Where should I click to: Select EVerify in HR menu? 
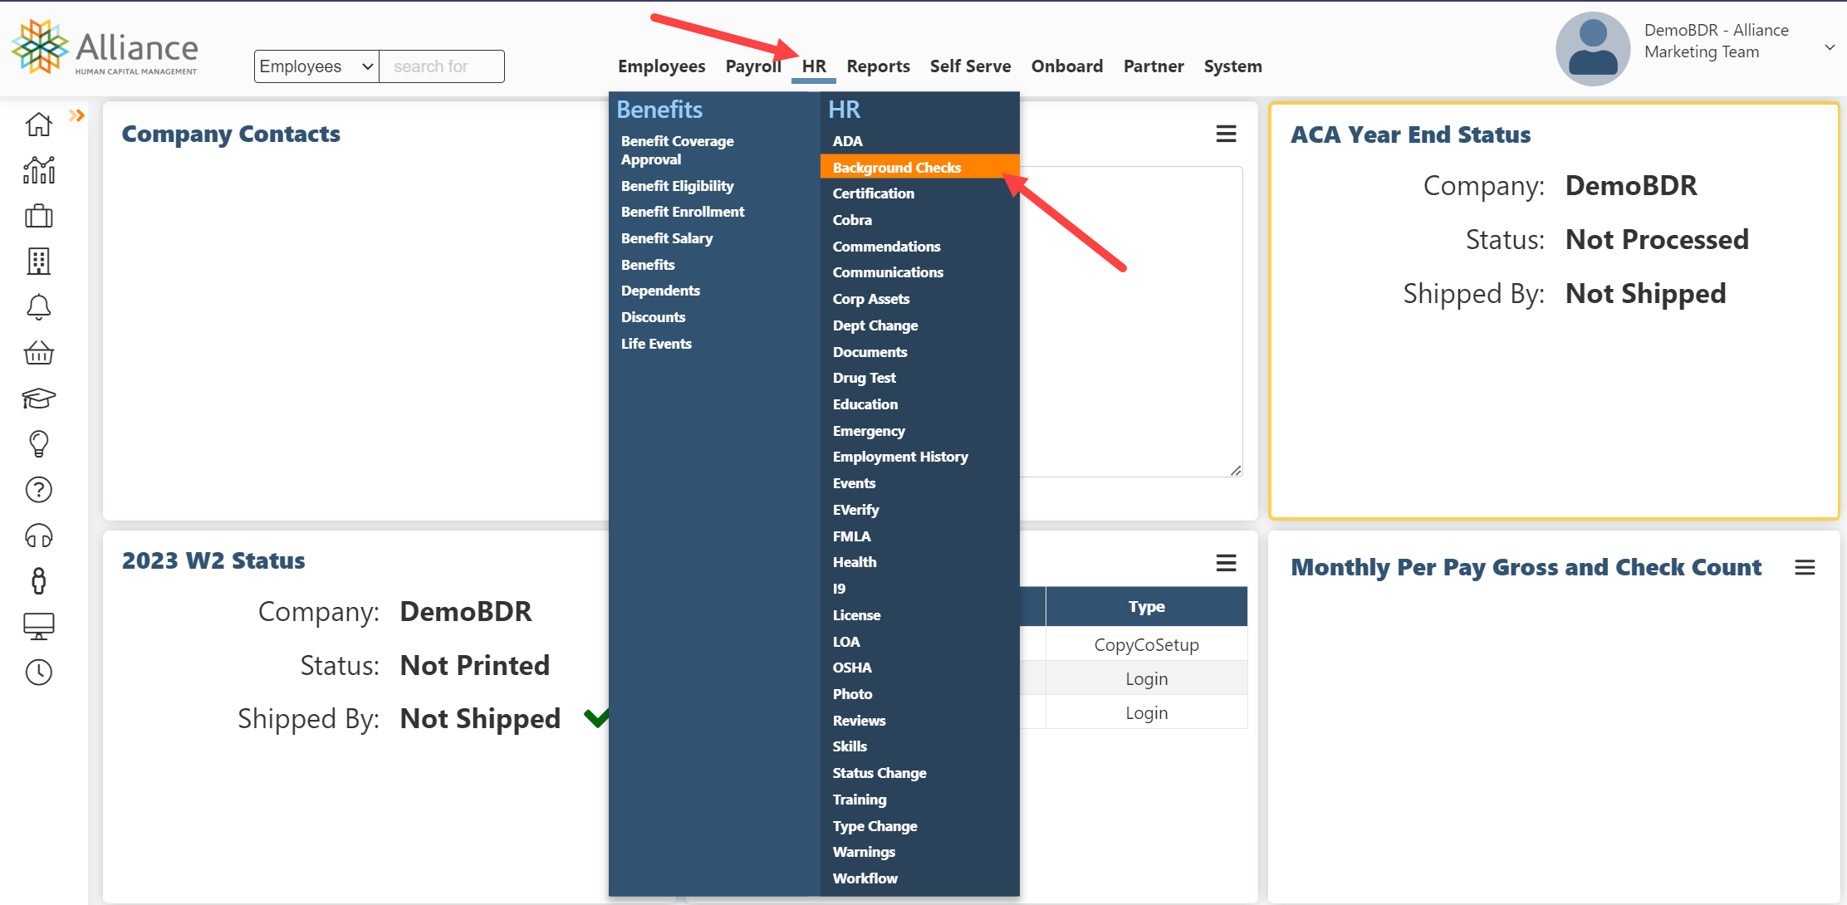click(855, 510)
